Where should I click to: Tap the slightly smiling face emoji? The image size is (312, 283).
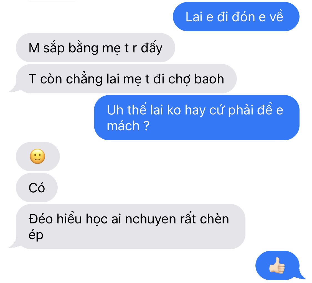[37, 156]
